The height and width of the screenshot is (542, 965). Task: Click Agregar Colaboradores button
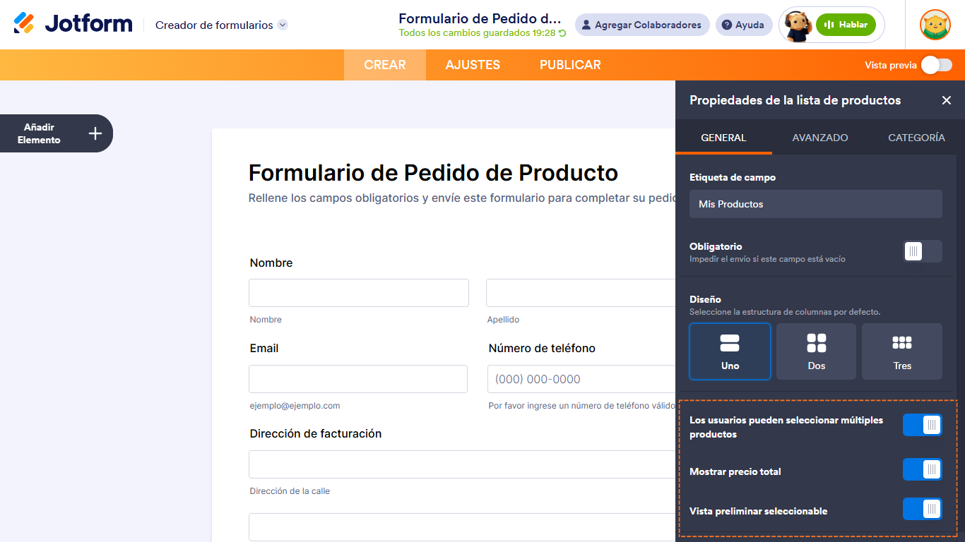(x=642, y=25)
